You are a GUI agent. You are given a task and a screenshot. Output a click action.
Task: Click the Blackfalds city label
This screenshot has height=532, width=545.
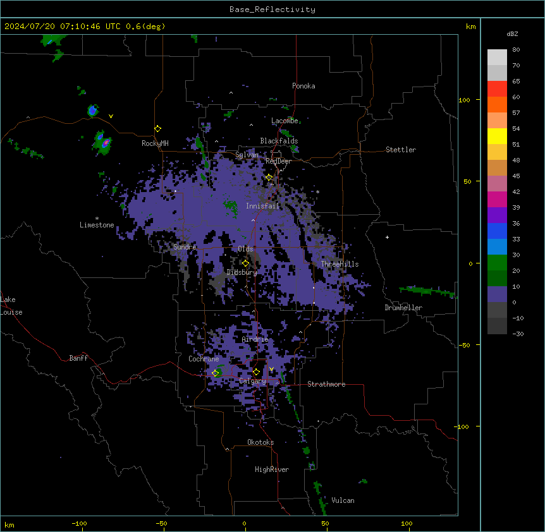(279, 141)
